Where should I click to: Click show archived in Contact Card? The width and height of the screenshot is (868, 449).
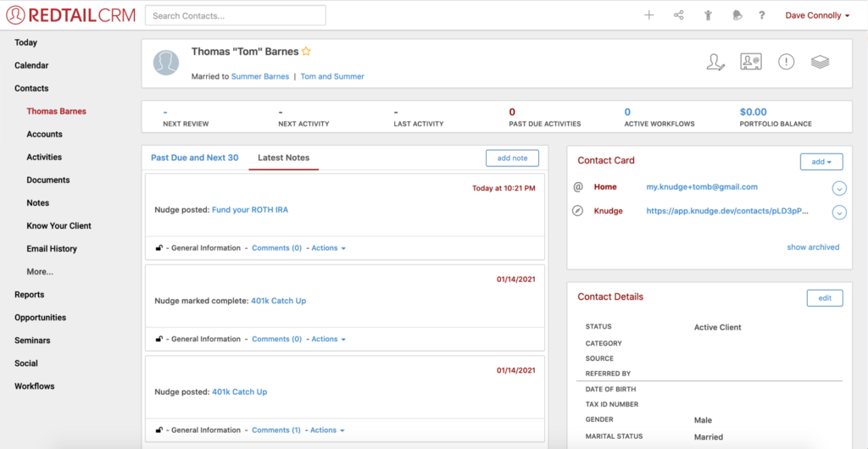(813, 247)
